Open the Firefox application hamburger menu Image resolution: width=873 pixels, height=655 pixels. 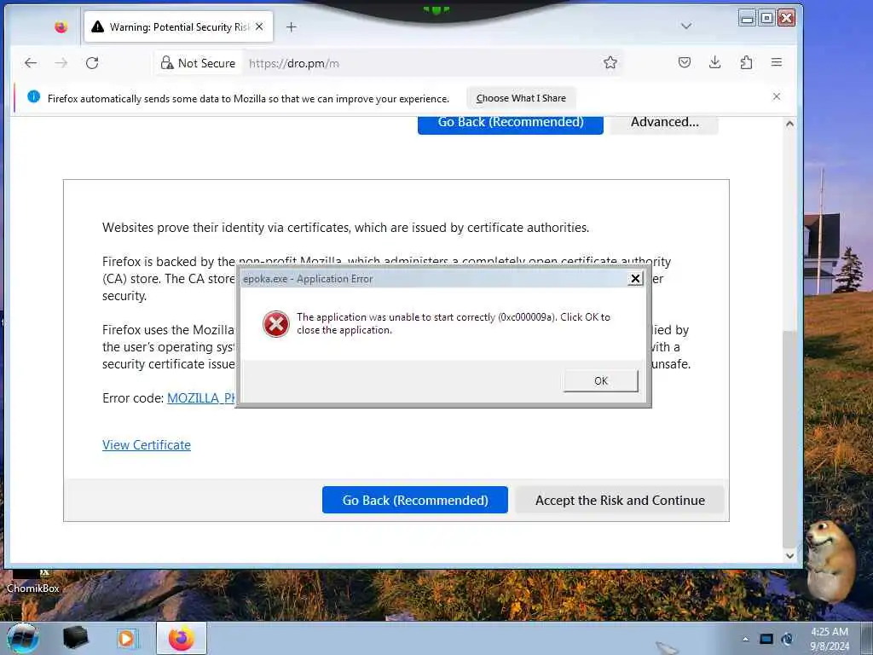(x=776, y=62)
